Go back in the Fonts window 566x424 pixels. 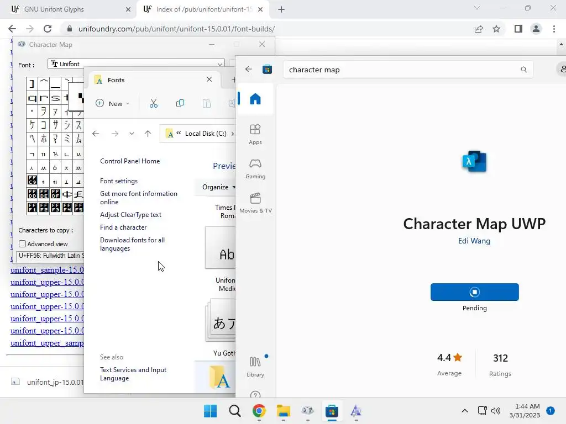tap(95, 134)
